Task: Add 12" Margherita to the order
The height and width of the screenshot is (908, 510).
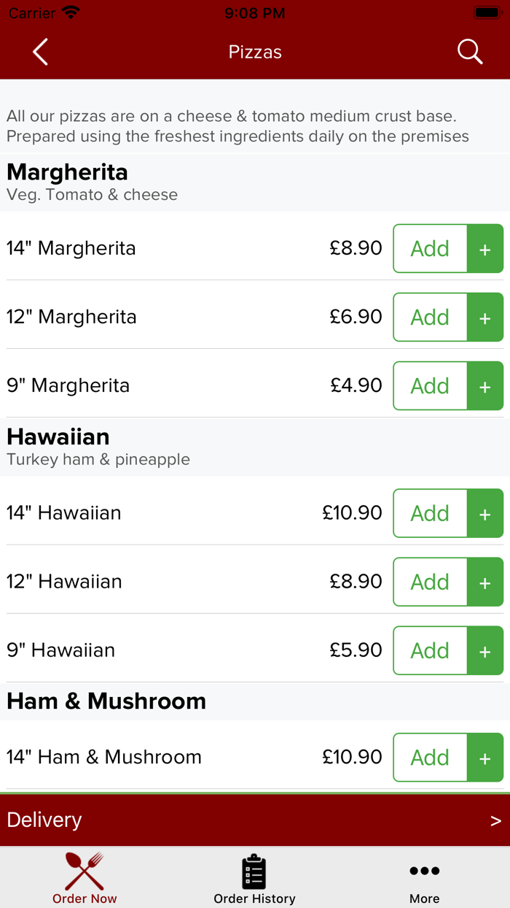Action: click(x=430, y=318)
